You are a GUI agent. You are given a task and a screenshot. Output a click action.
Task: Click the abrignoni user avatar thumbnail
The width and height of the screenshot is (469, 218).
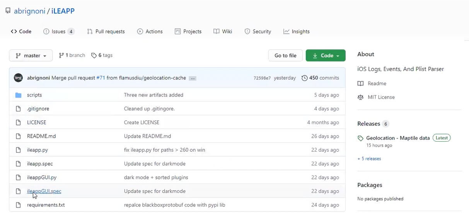point(18,78)
